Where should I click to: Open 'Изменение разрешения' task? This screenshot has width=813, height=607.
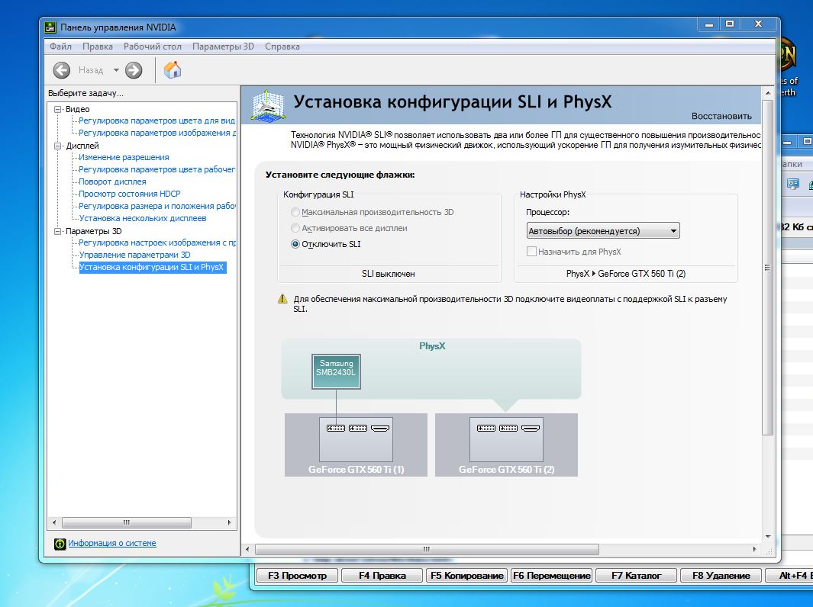124,157
